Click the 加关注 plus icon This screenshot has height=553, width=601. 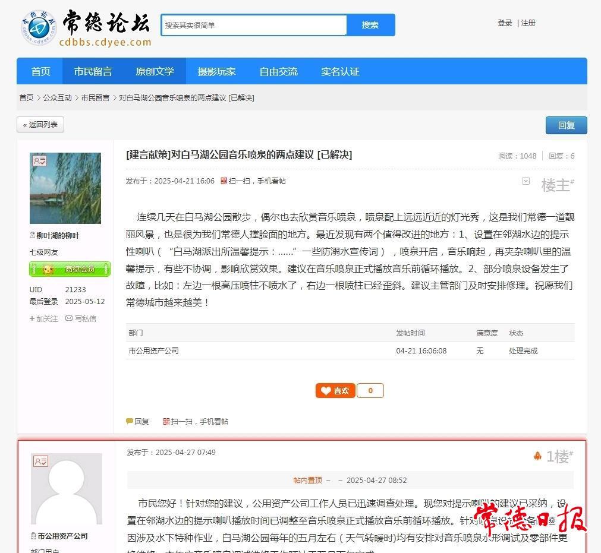click(33, 318)
